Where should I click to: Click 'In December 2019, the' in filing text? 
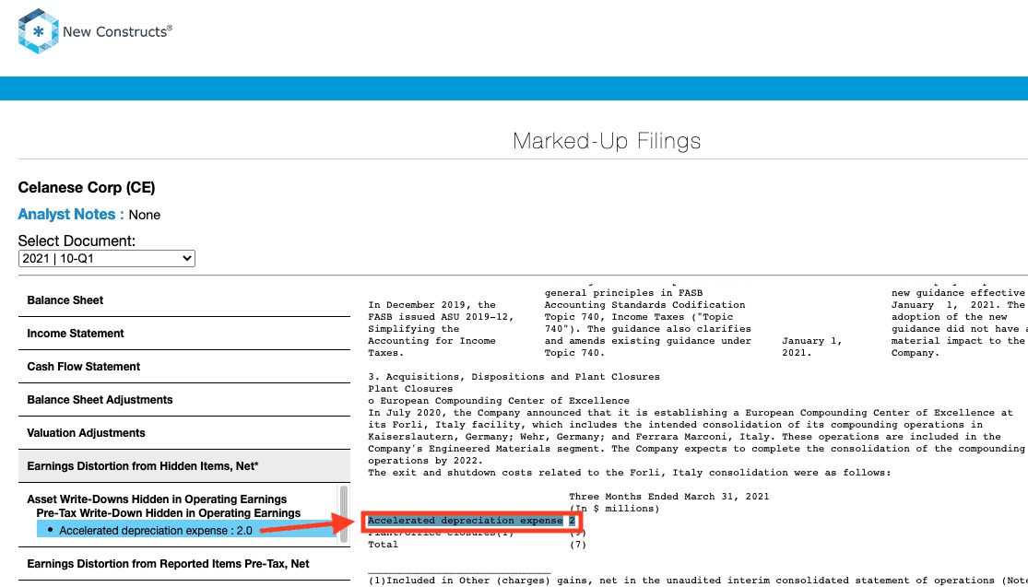click(x=432, y=305)
